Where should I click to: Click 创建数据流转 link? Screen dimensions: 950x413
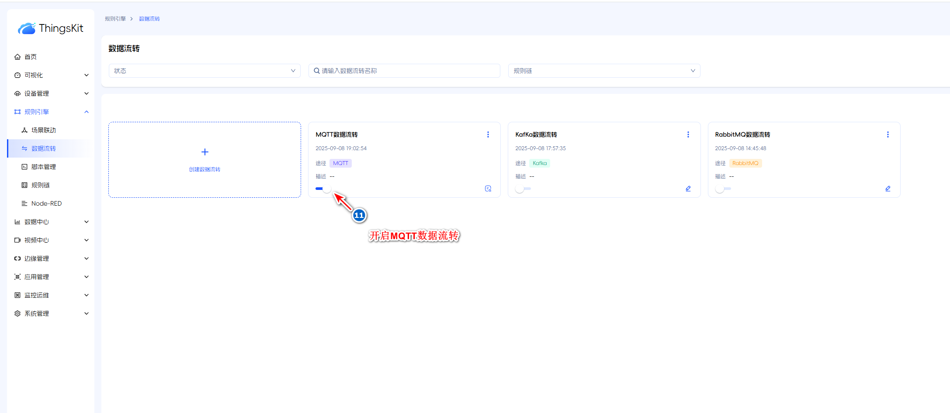click(x=205, y=169)
